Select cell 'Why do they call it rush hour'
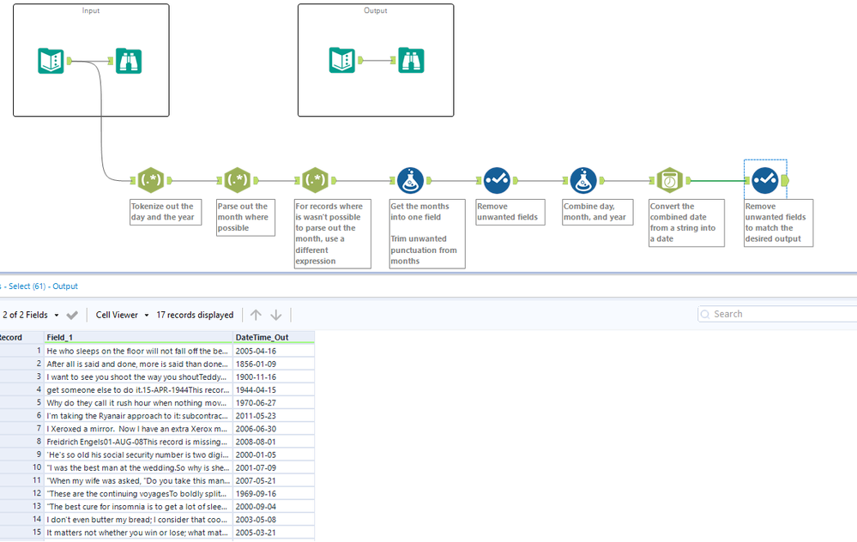The height and width of the screenshot is (542, 857). (x=138, y=403)
